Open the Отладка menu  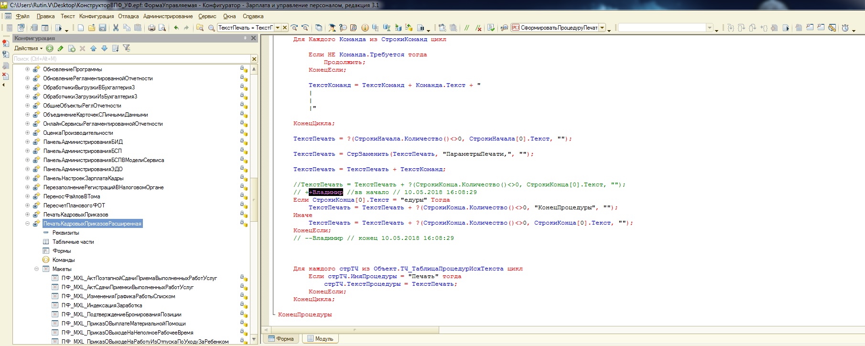pyautogui.click(x=128, y=16)
